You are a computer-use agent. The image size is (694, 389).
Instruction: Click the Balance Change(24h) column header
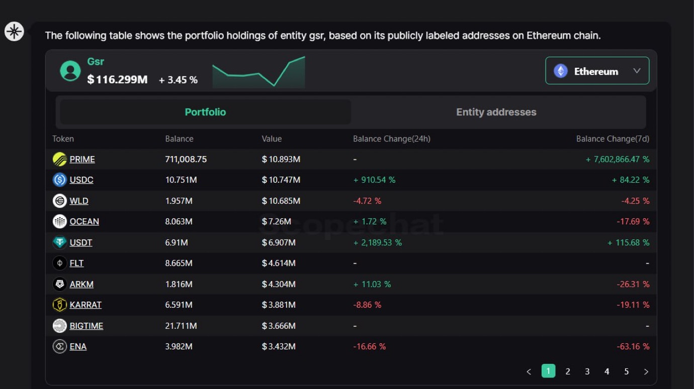(x=392, y=139)
